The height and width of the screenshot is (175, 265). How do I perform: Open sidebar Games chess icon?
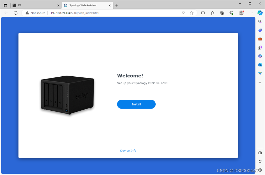coord(260,48)
